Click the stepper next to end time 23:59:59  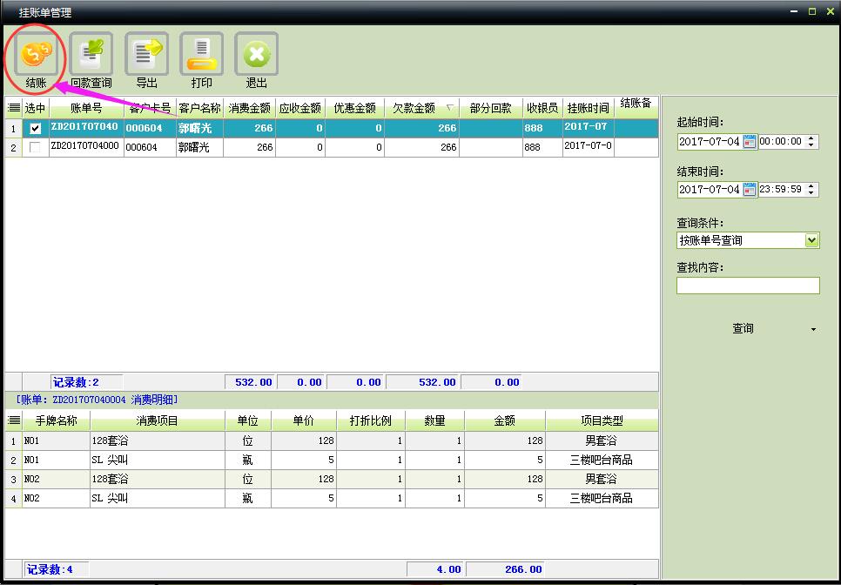(811, 189)
